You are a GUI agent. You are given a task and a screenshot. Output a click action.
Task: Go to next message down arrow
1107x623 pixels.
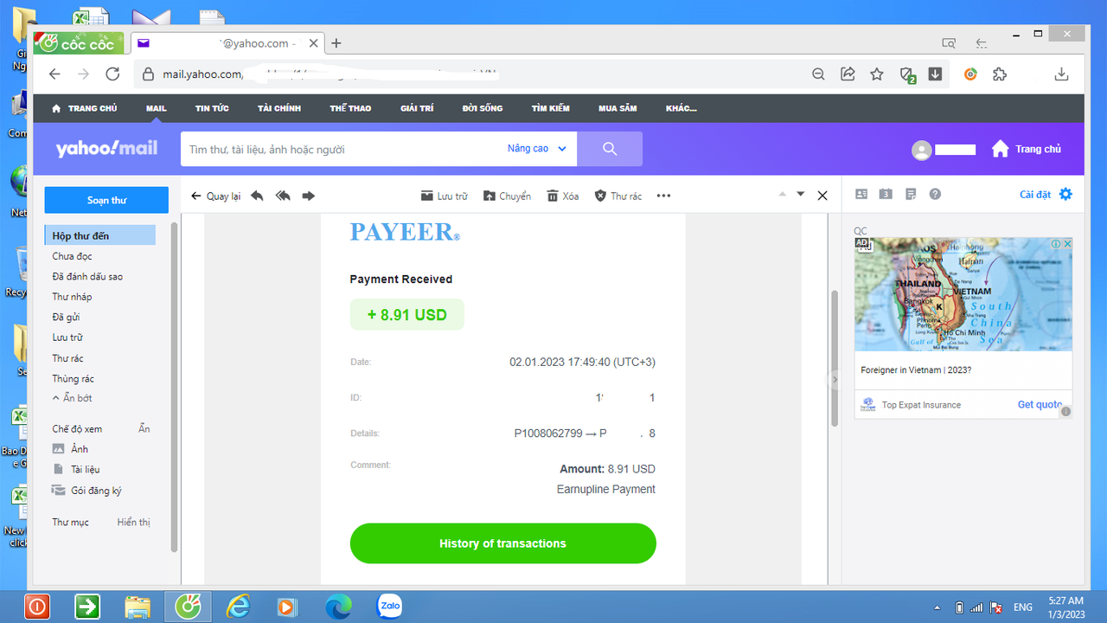point(801,195)
